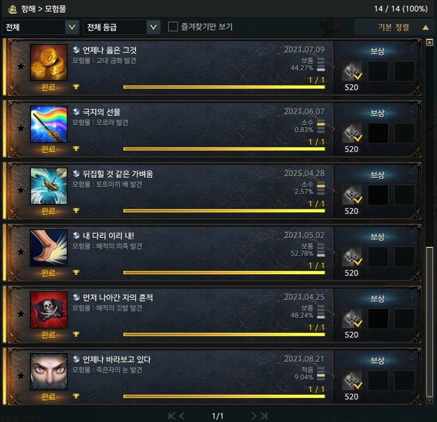Select the pirate skull flag icon
Screen dimensions: 437x422
coord(49,310)
